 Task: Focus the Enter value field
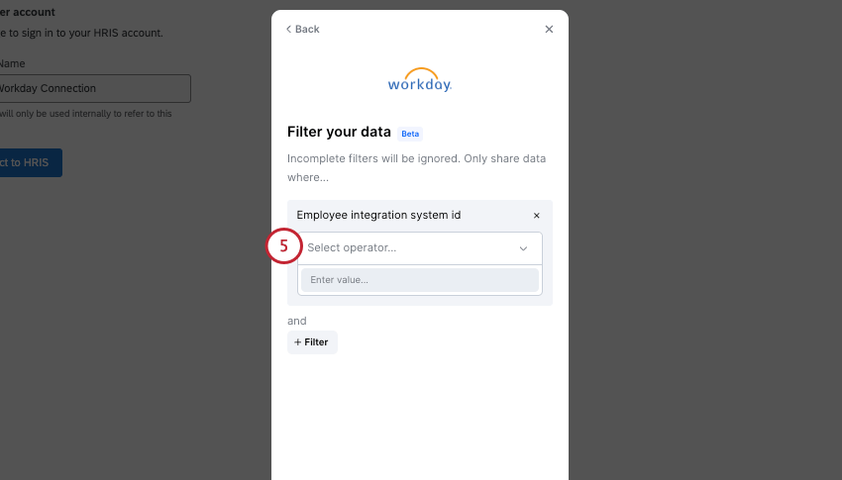click(x=420, y=280)
